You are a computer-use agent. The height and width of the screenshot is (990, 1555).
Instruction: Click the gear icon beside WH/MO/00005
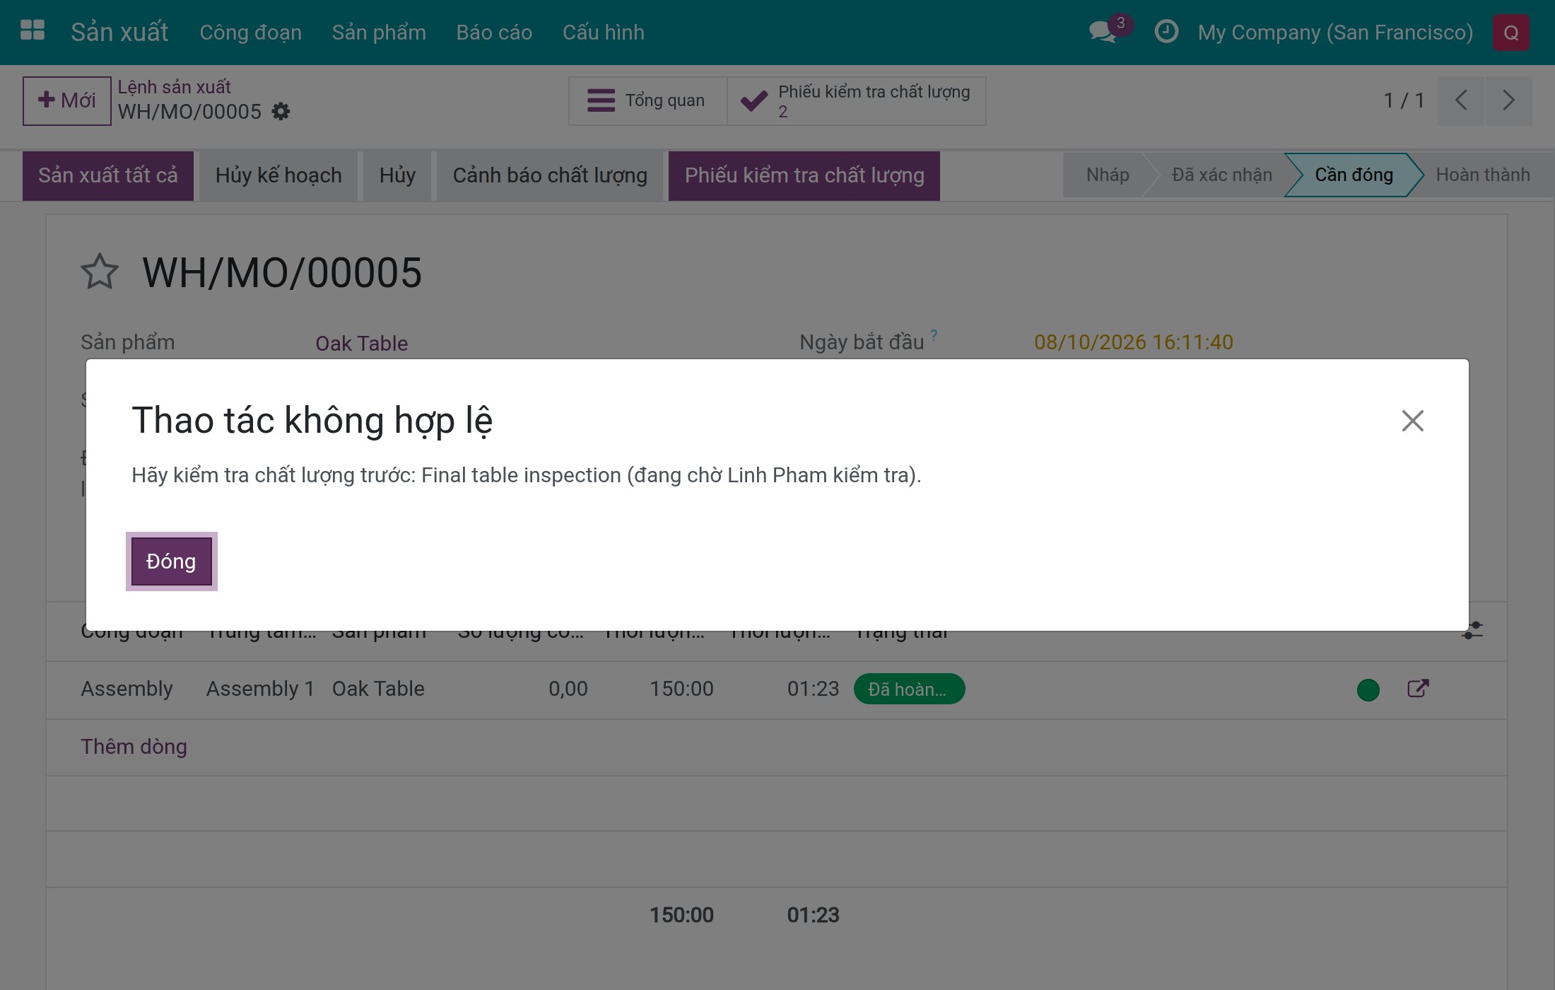[x=281, y=112]
